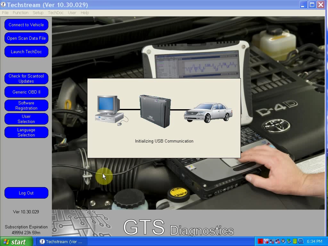Click the computer icon in connection dialog
This screenshot has height=246, width=328.
(111, 111)
